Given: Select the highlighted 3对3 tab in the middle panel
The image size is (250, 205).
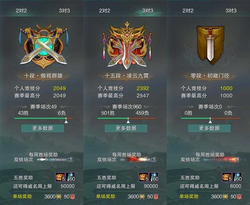Looking at the screenshot, I should click(x=148, y=11).
